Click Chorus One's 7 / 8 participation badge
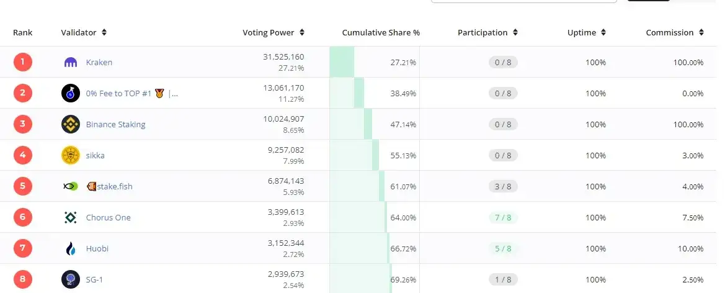The image size is (725, 293). coord(502,217)
